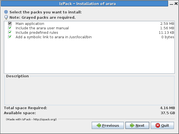Image resolution: width=179 pixels, height=134 pixels.
Task: Click the down arrow button at the title bar's right
Action: [x=173, y=4]
